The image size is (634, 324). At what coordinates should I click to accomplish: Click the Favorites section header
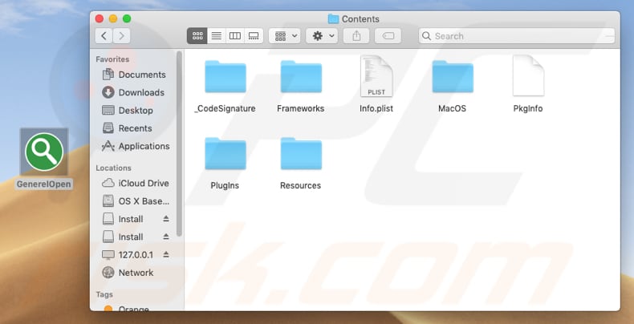point(112,59)
